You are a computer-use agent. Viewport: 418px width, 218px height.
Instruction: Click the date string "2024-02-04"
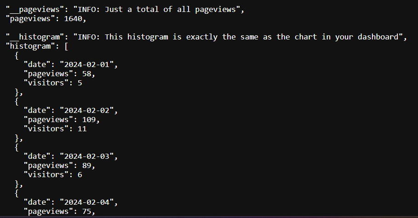pos(86,202)
